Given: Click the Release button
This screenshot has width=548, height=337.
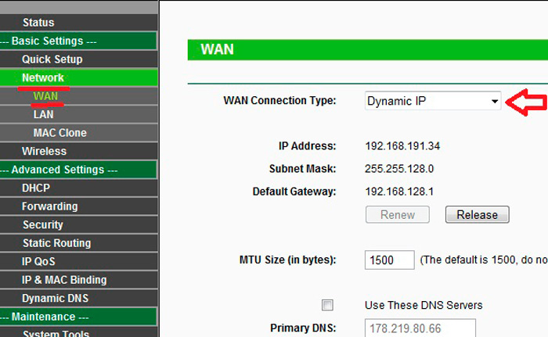Looking at the screenshot, I should [x=477, y=214].
